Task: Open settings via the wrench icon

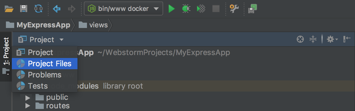Action: click(234, 9)
